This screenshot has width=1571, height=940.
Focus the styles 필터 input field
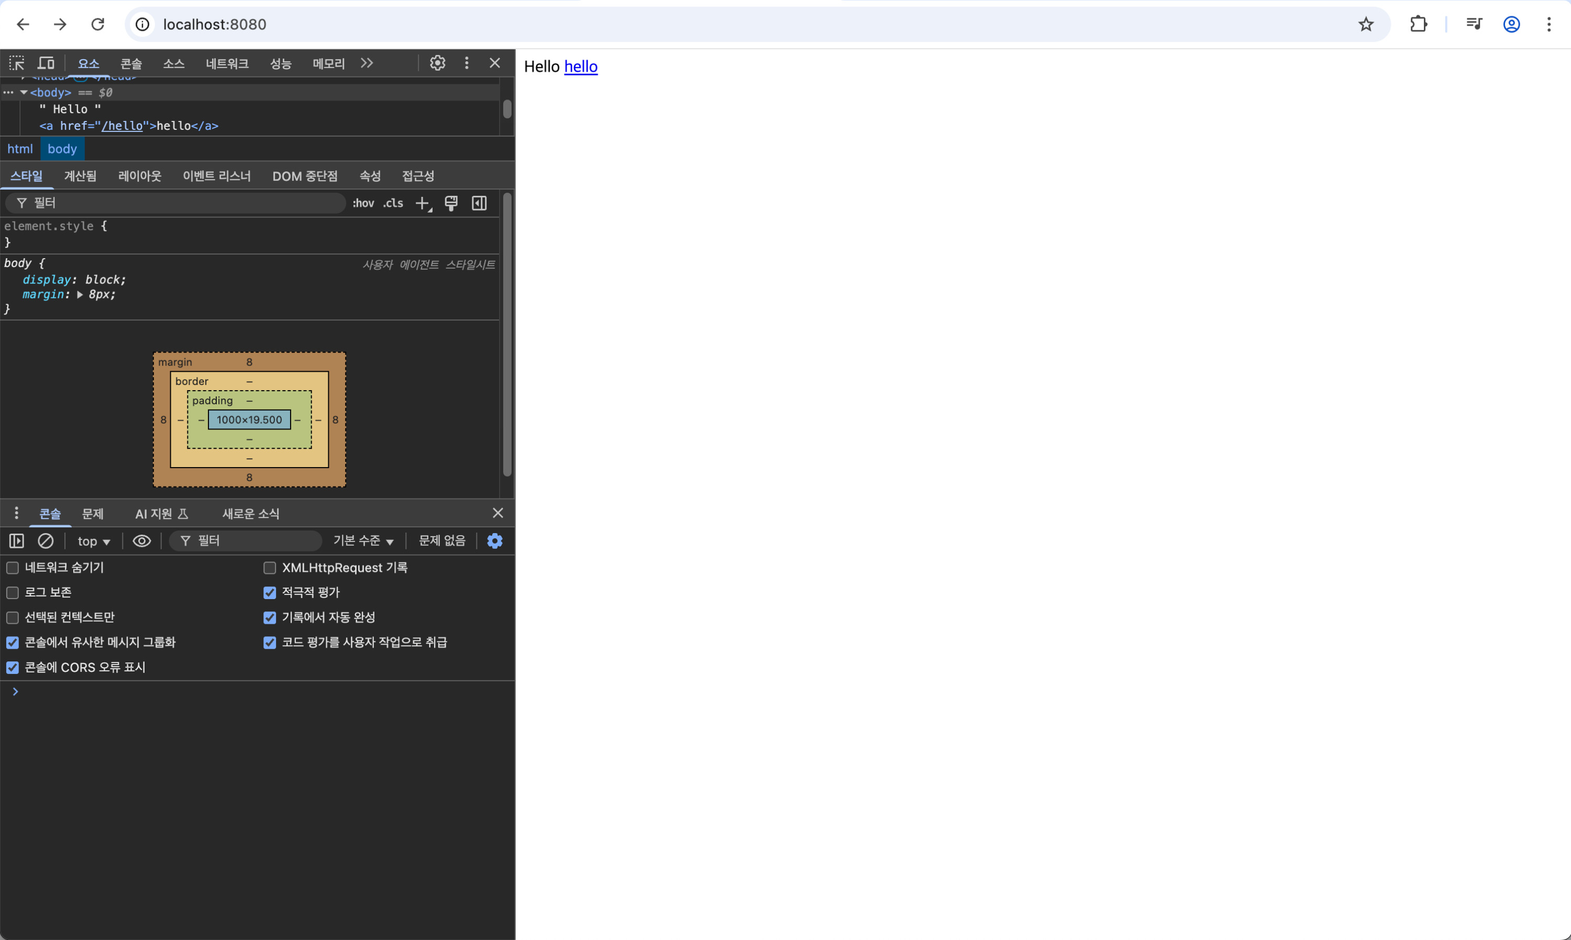coord(175,203)
